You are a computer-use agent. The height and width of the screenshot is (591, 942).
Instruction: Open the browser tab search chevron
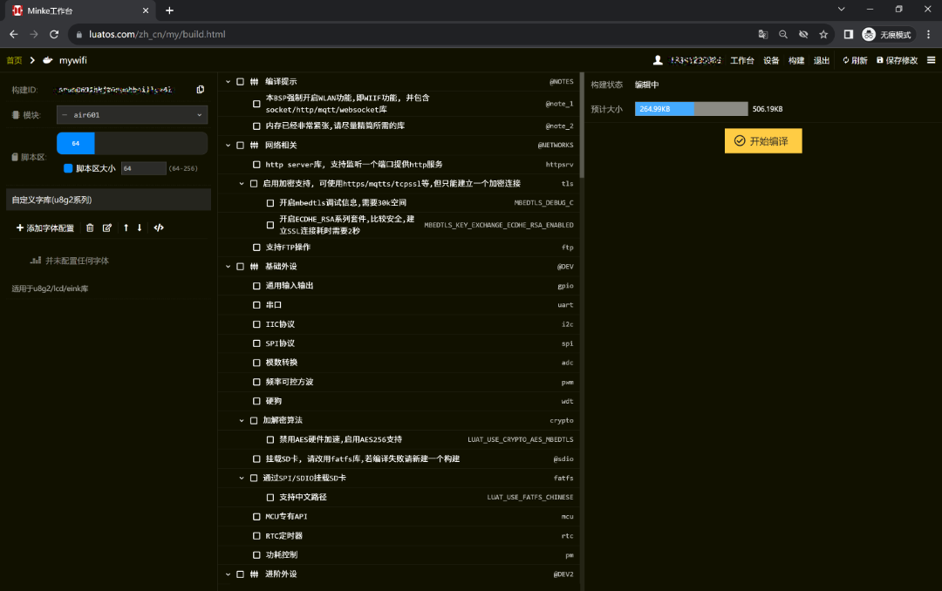coord(841,9)
